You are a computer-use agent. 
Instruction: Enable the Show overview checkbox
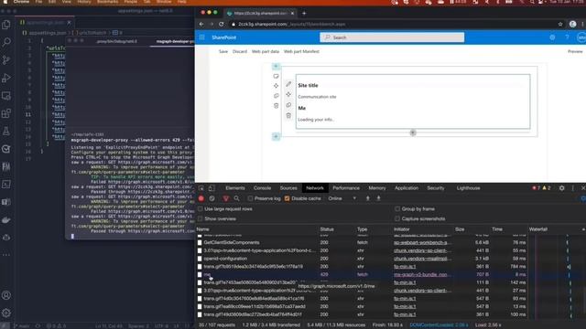click(201, 218)
